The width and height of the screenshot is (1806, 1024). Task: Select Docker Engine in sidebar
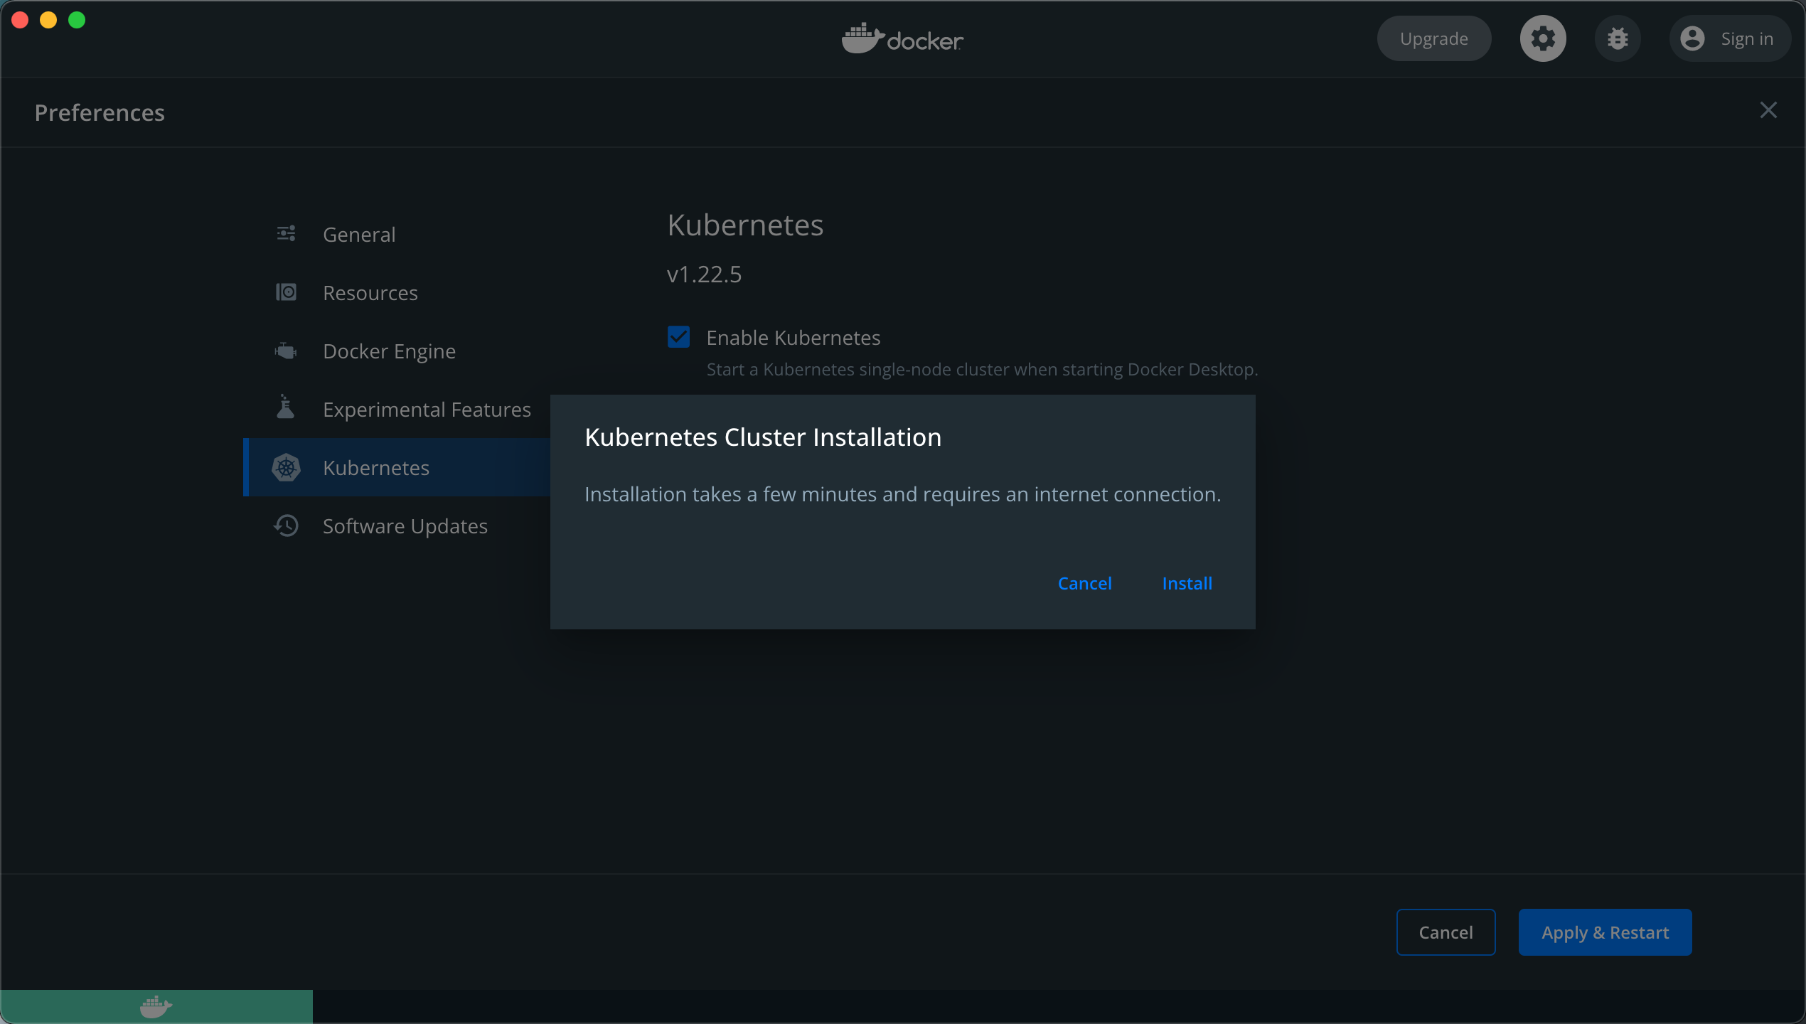pos(389,351)
